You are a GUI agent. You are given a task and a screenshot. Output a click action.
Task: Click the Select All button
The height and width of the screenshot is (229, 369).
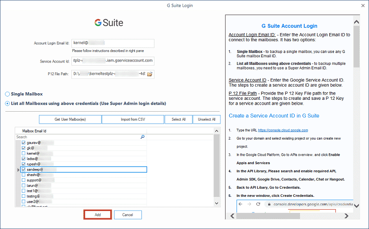point(179,119)
